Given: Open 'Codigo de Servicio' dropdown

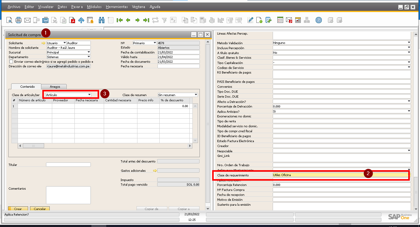Looking at the screenshot, I should [409, 67].
